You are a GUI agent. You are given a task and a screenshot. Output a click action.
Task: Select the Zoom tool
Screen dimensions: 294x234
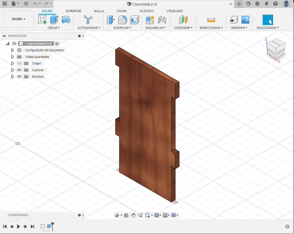(x=140, y=215)
